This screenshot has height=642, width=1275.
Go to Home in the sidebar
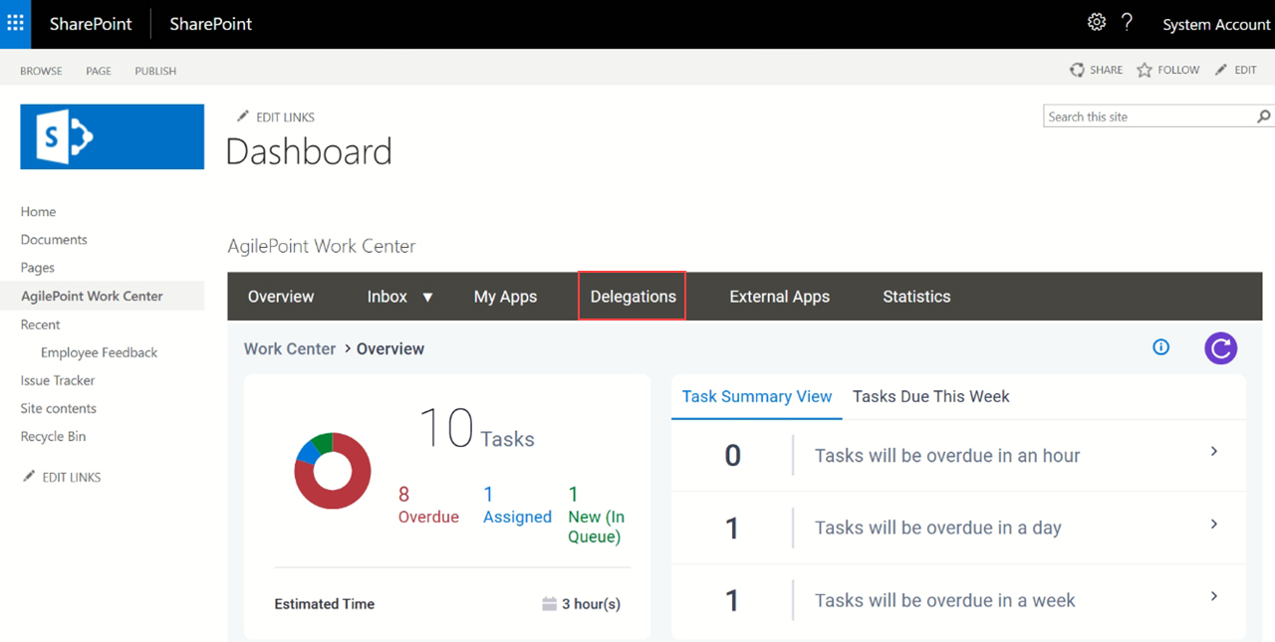(x=38, y=211)
